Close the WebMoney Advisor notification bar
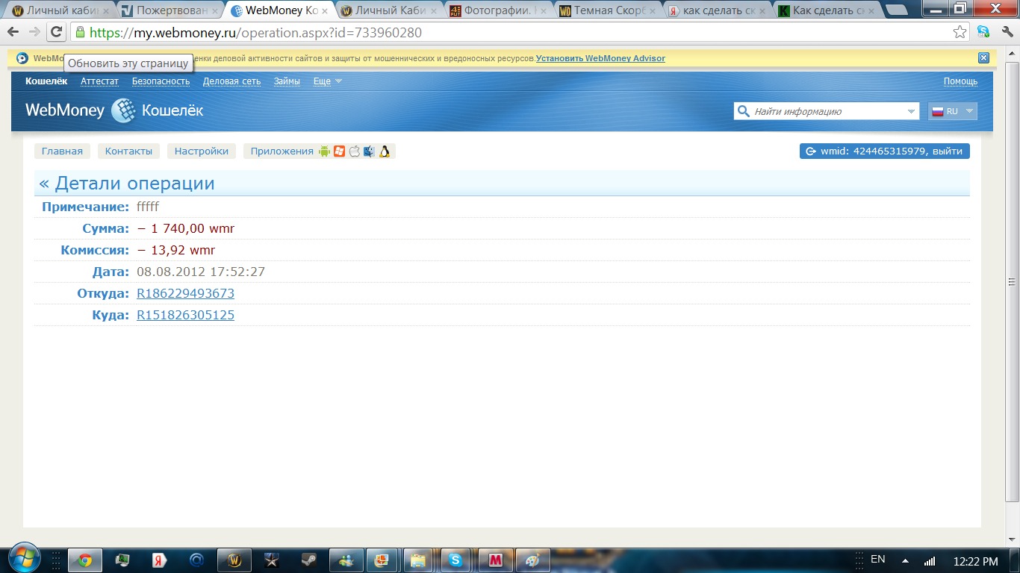Screen dimensions: 1020x573 [983, 58]
